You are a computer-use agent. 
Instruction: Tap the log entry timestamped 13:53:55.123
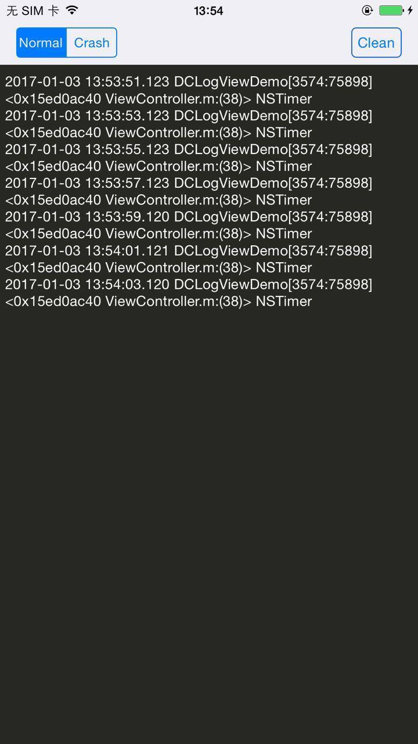[x=189, y=158]
